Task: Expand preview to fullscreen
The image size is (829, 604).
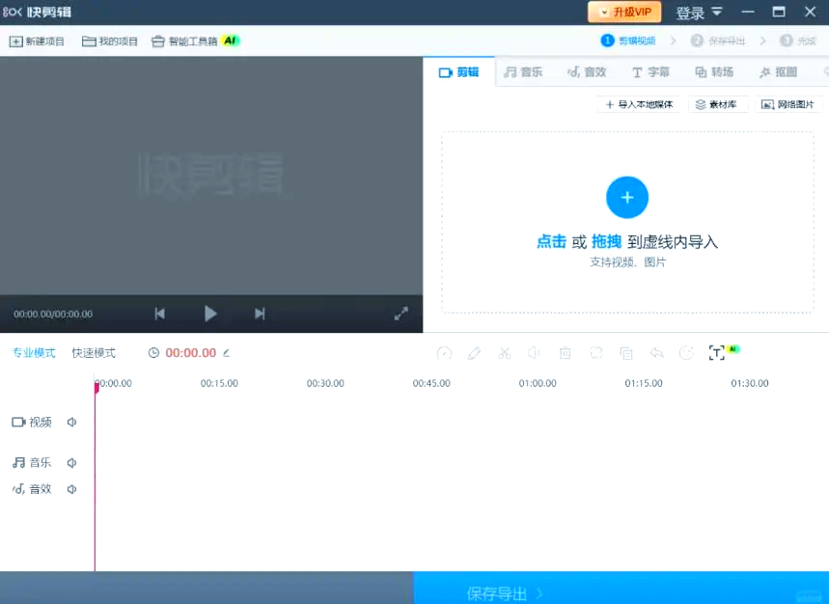Action: click(x=401, y=314)
